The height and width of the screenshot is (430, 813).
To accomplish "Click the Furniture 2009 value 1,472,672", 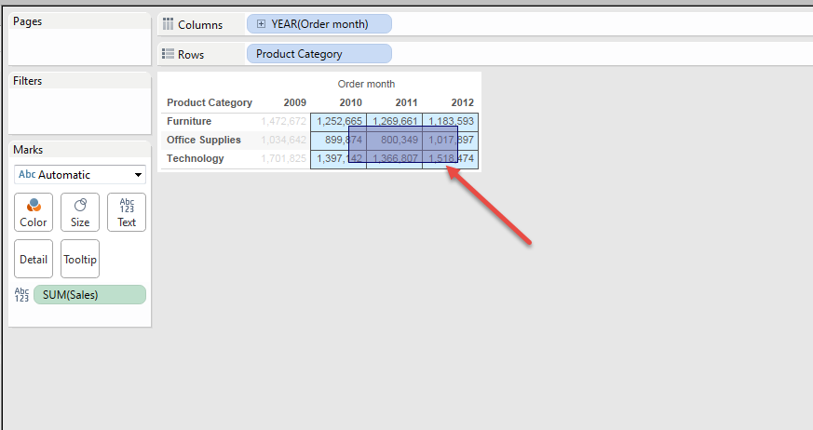I will point(284,121).
